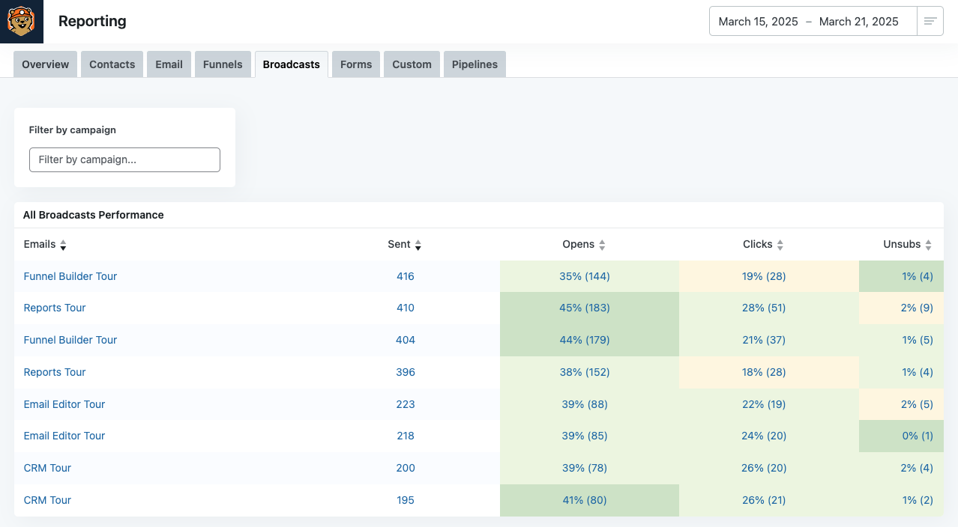
Task: Click the 38% (152) opens value
Action: [x=585, y=372]
